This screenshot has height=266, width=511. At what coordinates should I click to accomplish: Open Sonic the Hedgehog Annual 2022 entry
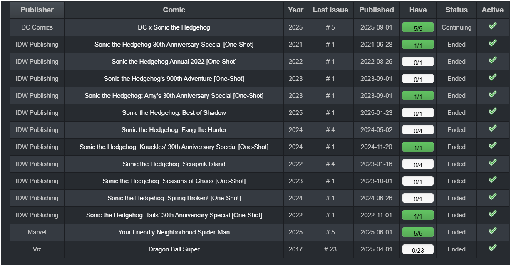pos(174,62)
